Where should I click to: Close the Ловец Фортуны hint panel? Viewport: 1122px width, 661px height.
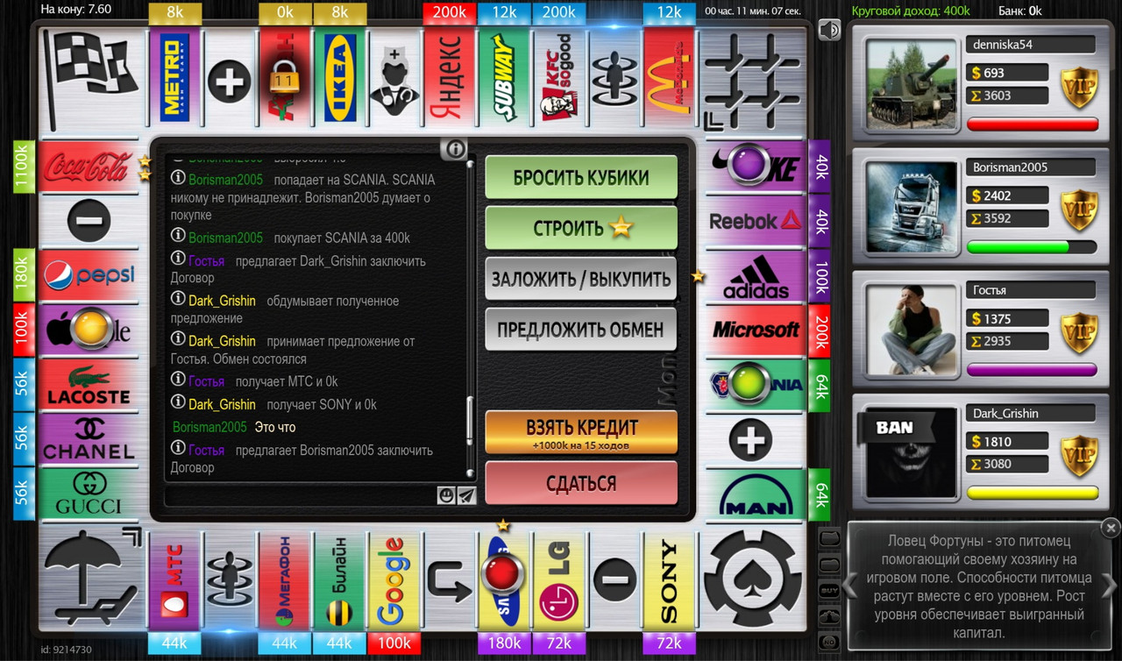coord(1111,528)
